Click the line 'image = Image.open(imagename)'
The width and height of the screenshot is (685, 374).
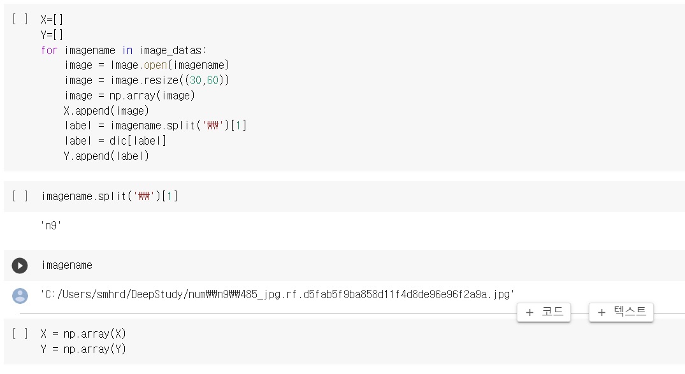tap(147, 65)
